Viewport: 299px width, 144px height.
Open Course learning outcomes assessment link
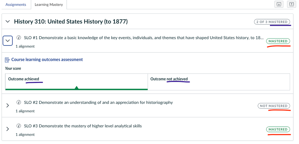point(47,60)
